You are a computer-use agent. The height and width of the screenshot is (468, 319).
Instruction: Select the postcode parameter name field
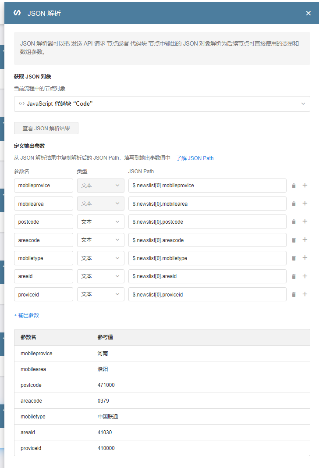pos(43,222)
